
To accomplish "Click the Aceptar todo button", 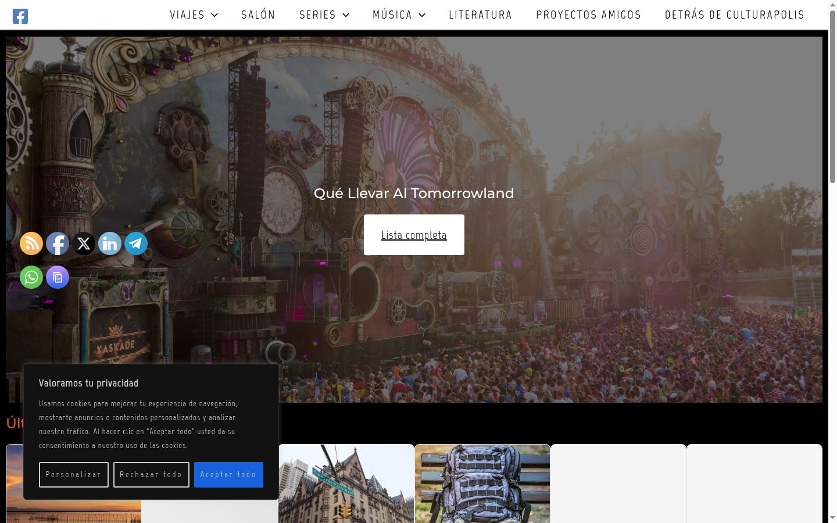I will tap(228, 475).
